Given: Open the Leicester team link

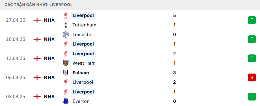Looking at the screenshot, I should 83,35.
